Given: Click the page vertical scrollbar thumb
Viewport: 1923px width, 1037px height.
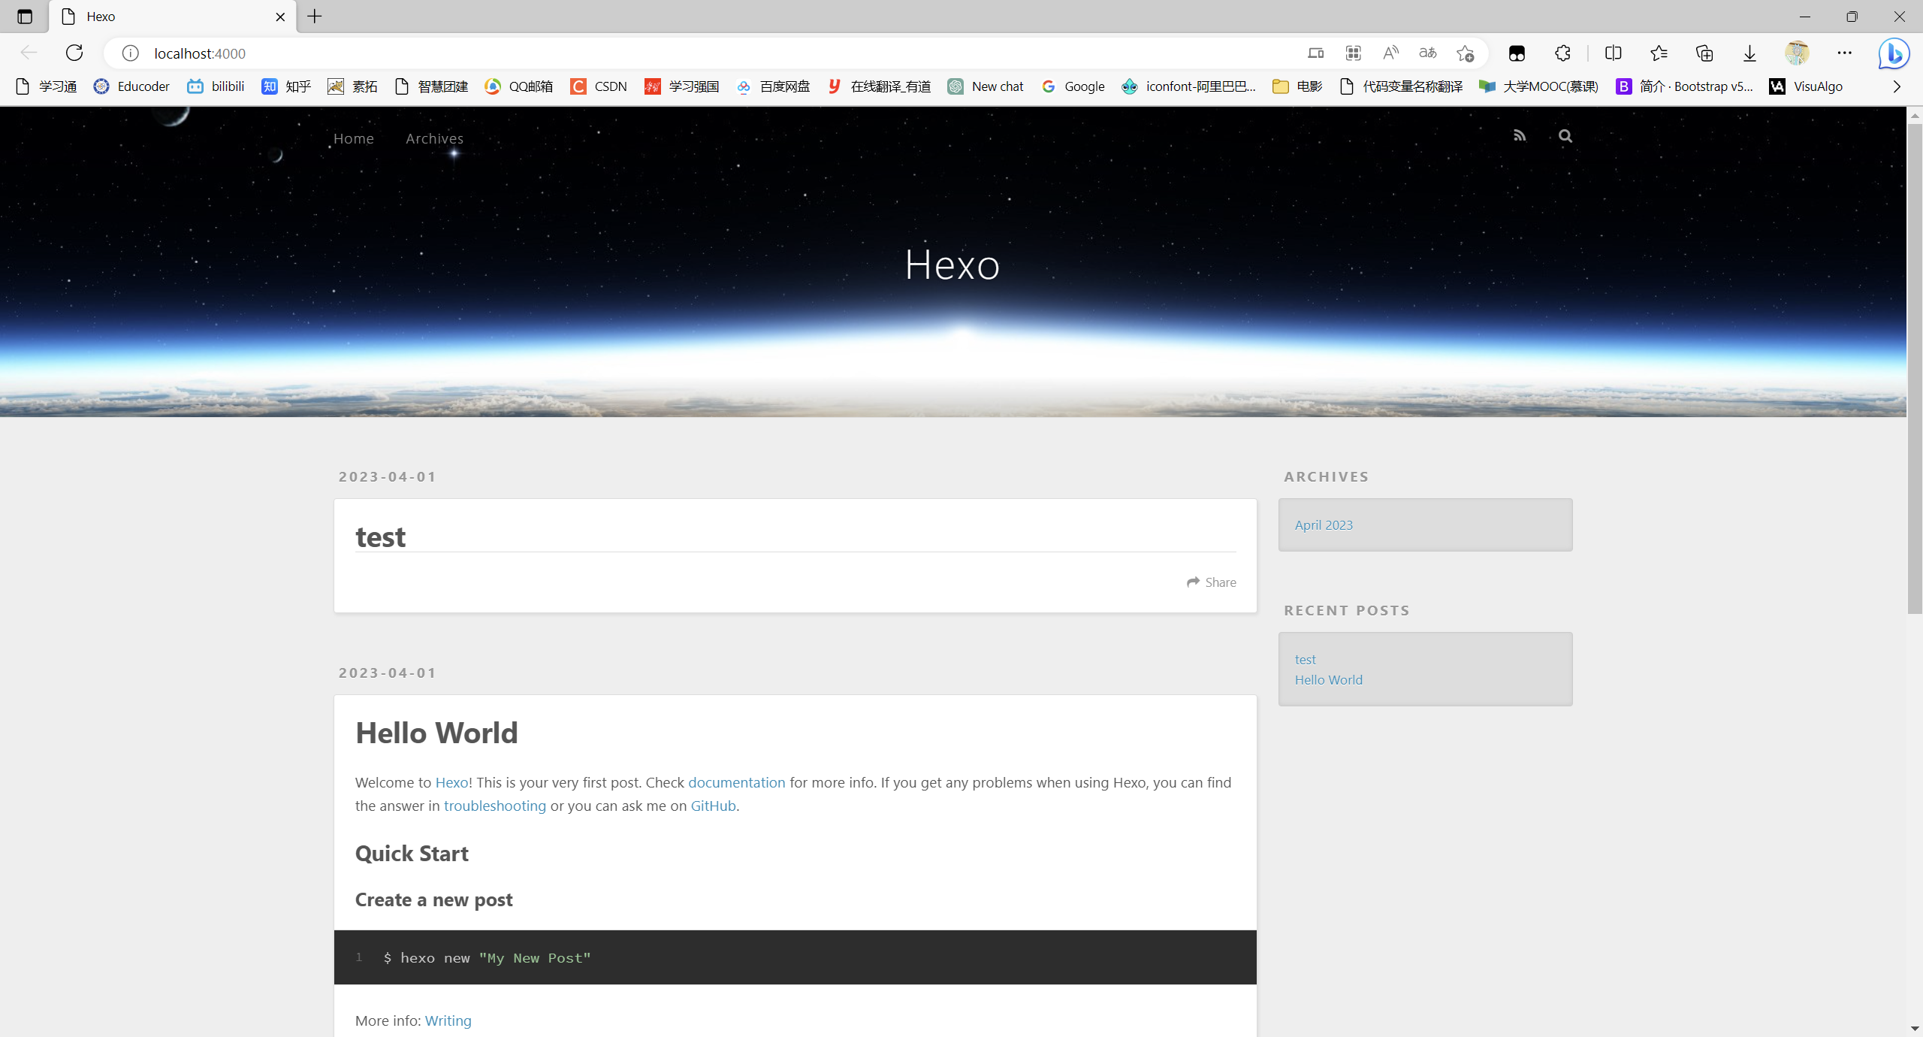Looking at the screenshot, I should coord(1915,368).
